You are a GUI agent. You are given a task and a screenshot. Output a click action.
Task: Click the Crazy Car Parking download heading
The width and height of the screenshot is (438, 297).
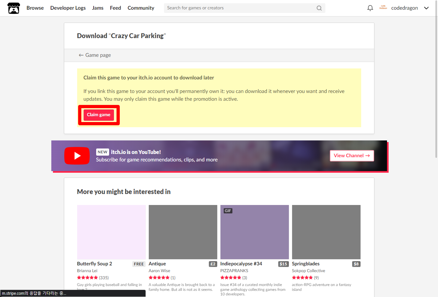pos(121,36)
